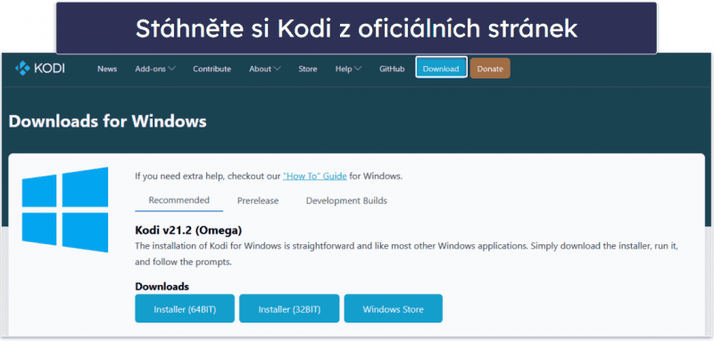The width and height of the screenshot is (714, 344).
Task: Go to the Store page
Action: coord(308,70)
